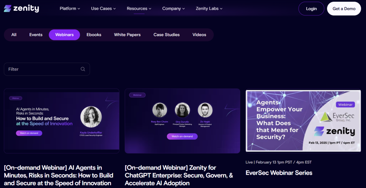Click Kayla Underkoffler's speaker photo

click(91, 117)
